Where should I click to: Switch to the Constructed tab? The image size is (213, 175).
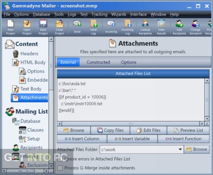point(98,62)
